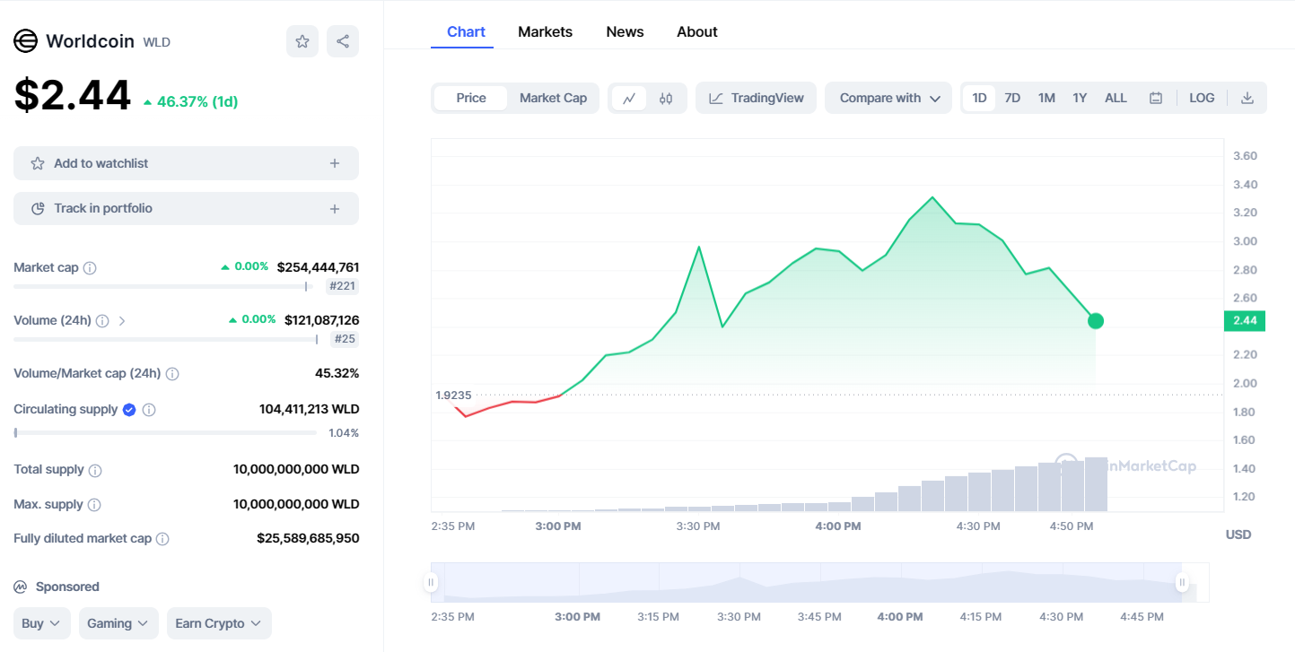Select 7D time range
The image size is (1295, 652).
pos(1012,98)
